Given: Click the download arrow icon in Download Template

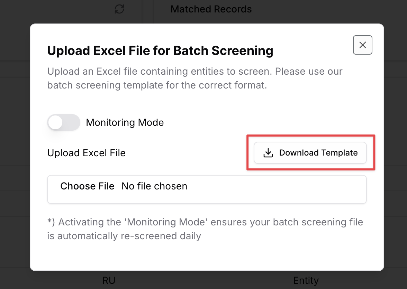Looking at the screenshot, I should coord(268,153).
